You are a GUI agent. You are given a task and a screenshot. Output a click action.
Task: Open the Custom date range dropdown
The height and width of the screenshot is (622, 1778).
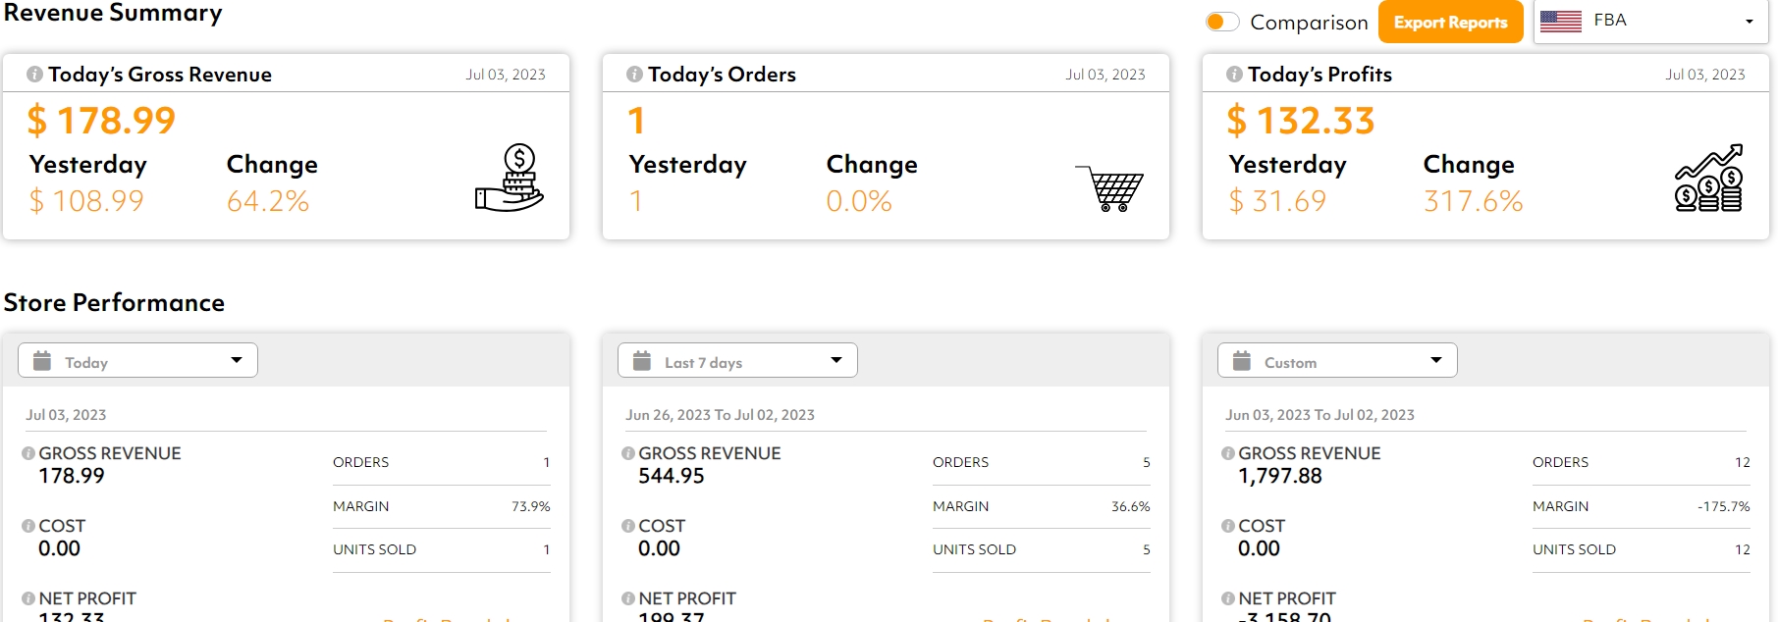(x=1436, y=360)
